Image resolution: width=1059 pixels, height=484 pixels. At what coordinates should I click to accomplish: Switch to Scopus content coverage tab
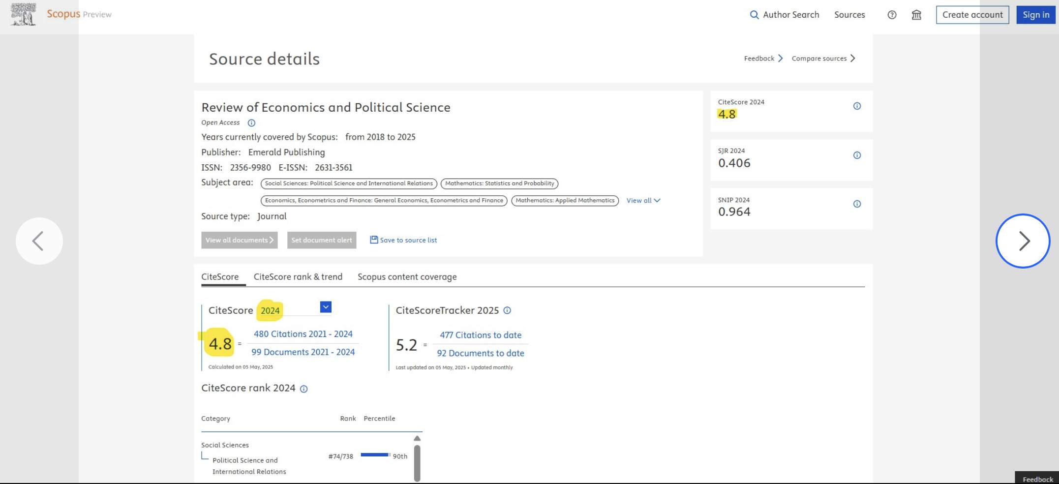point(407,277)
